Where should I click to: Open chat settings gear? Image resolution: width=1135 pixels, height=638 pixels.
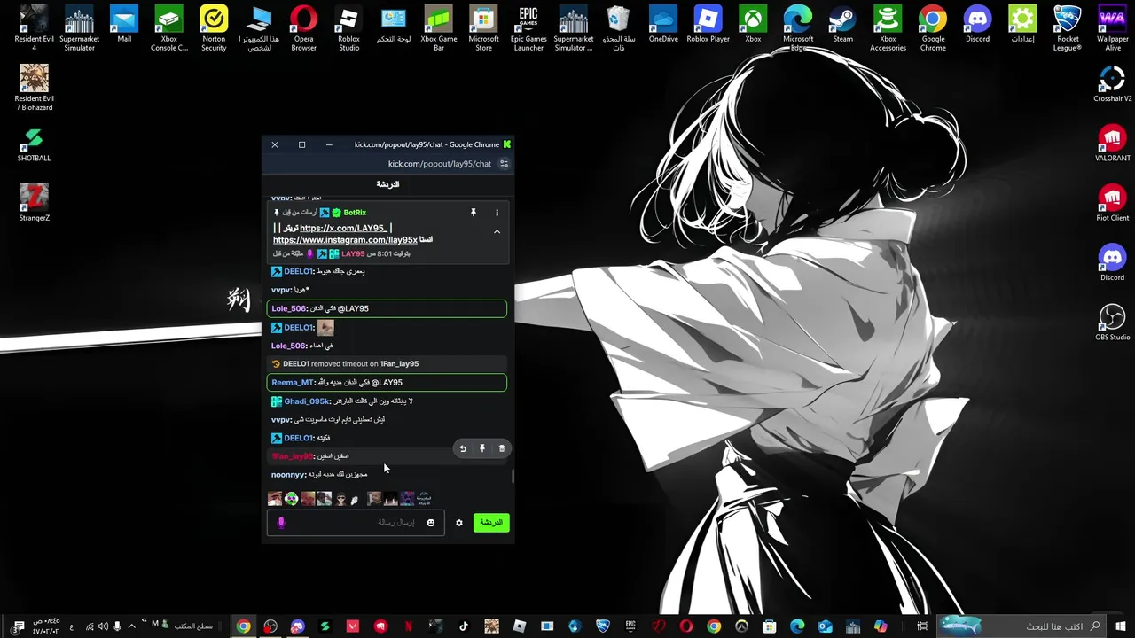459,523
